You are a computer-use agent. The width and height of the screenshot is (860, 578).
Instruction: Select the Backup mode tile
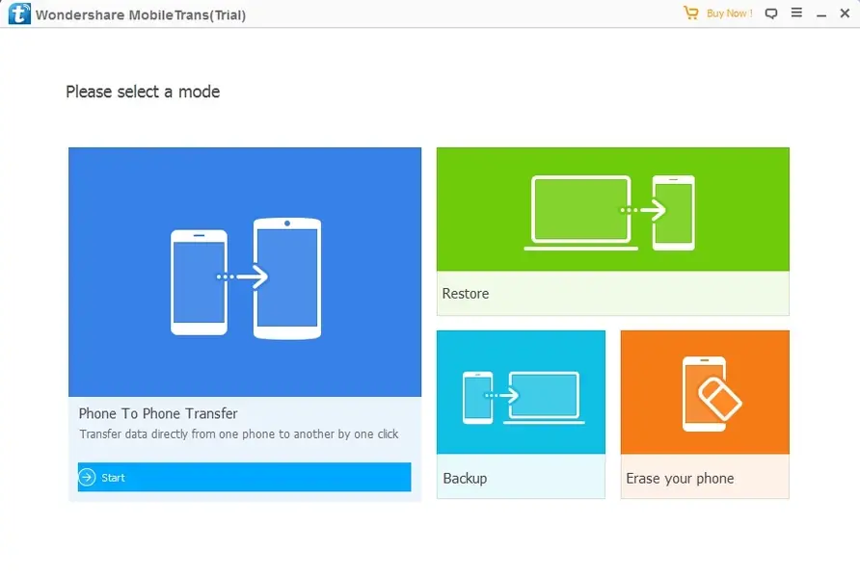[521, 414]
